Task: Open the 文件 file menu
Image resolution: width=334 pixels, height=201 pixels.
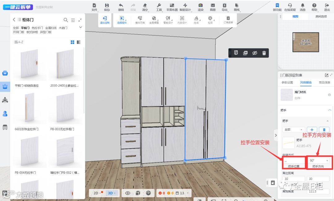Action: pyautogui.click(x=94, y=7)
